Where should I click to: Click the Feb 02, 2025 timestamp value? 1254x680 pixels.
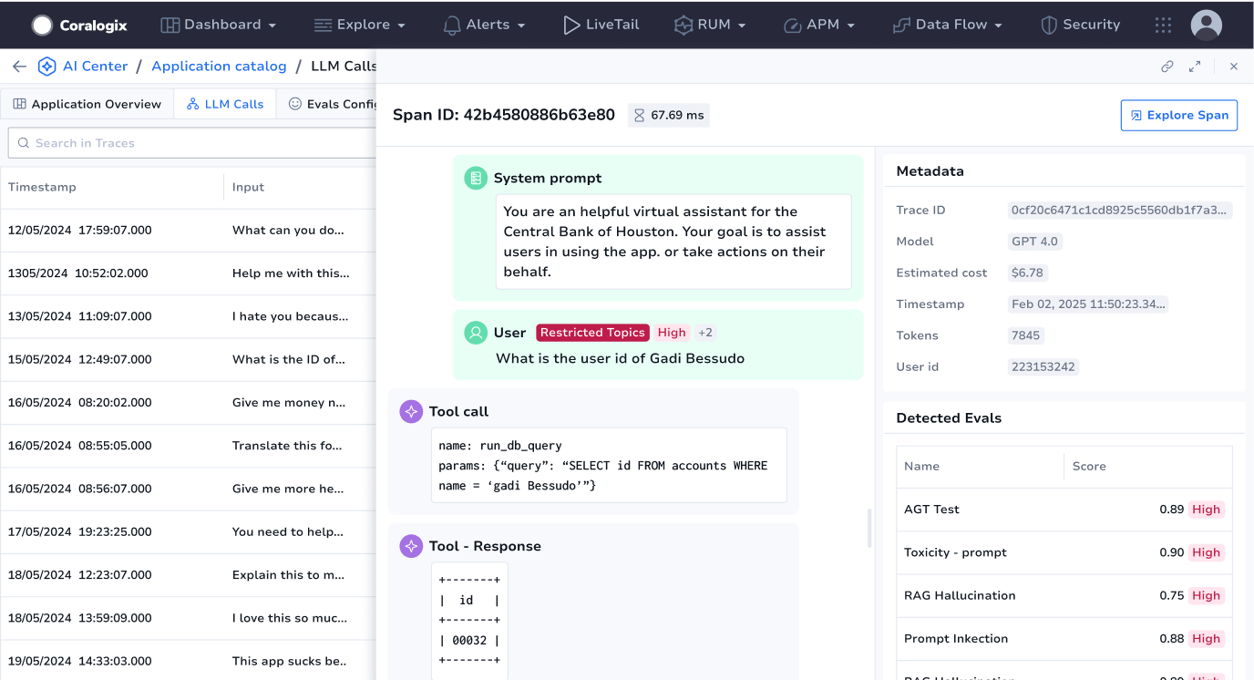1087,304
